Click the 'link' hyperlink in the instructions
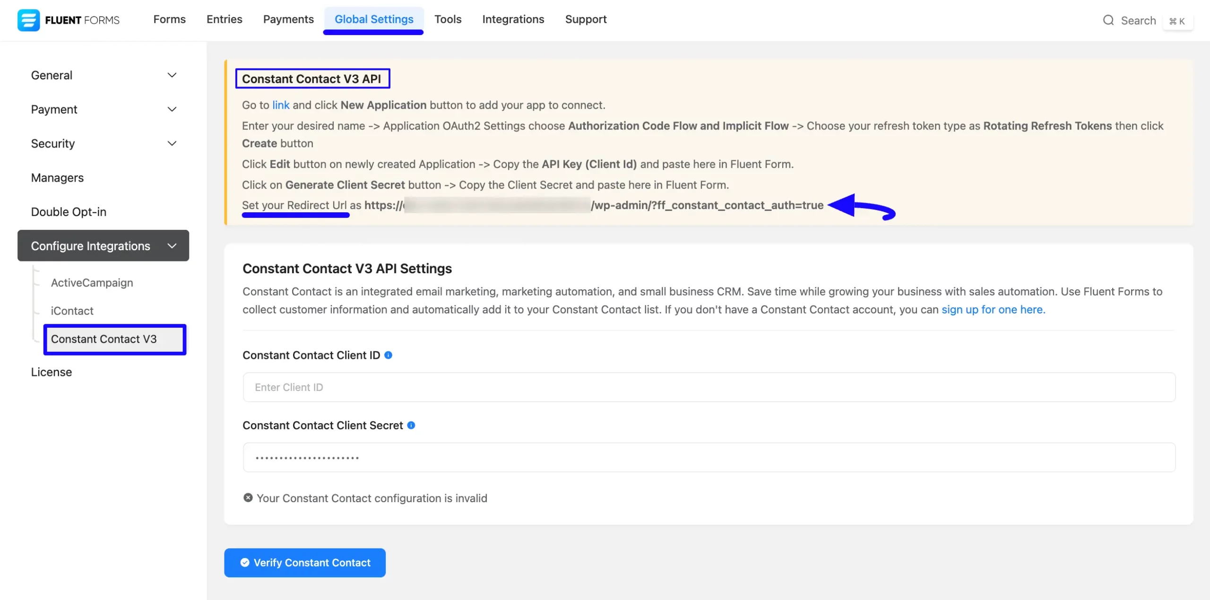 (281, 105)
